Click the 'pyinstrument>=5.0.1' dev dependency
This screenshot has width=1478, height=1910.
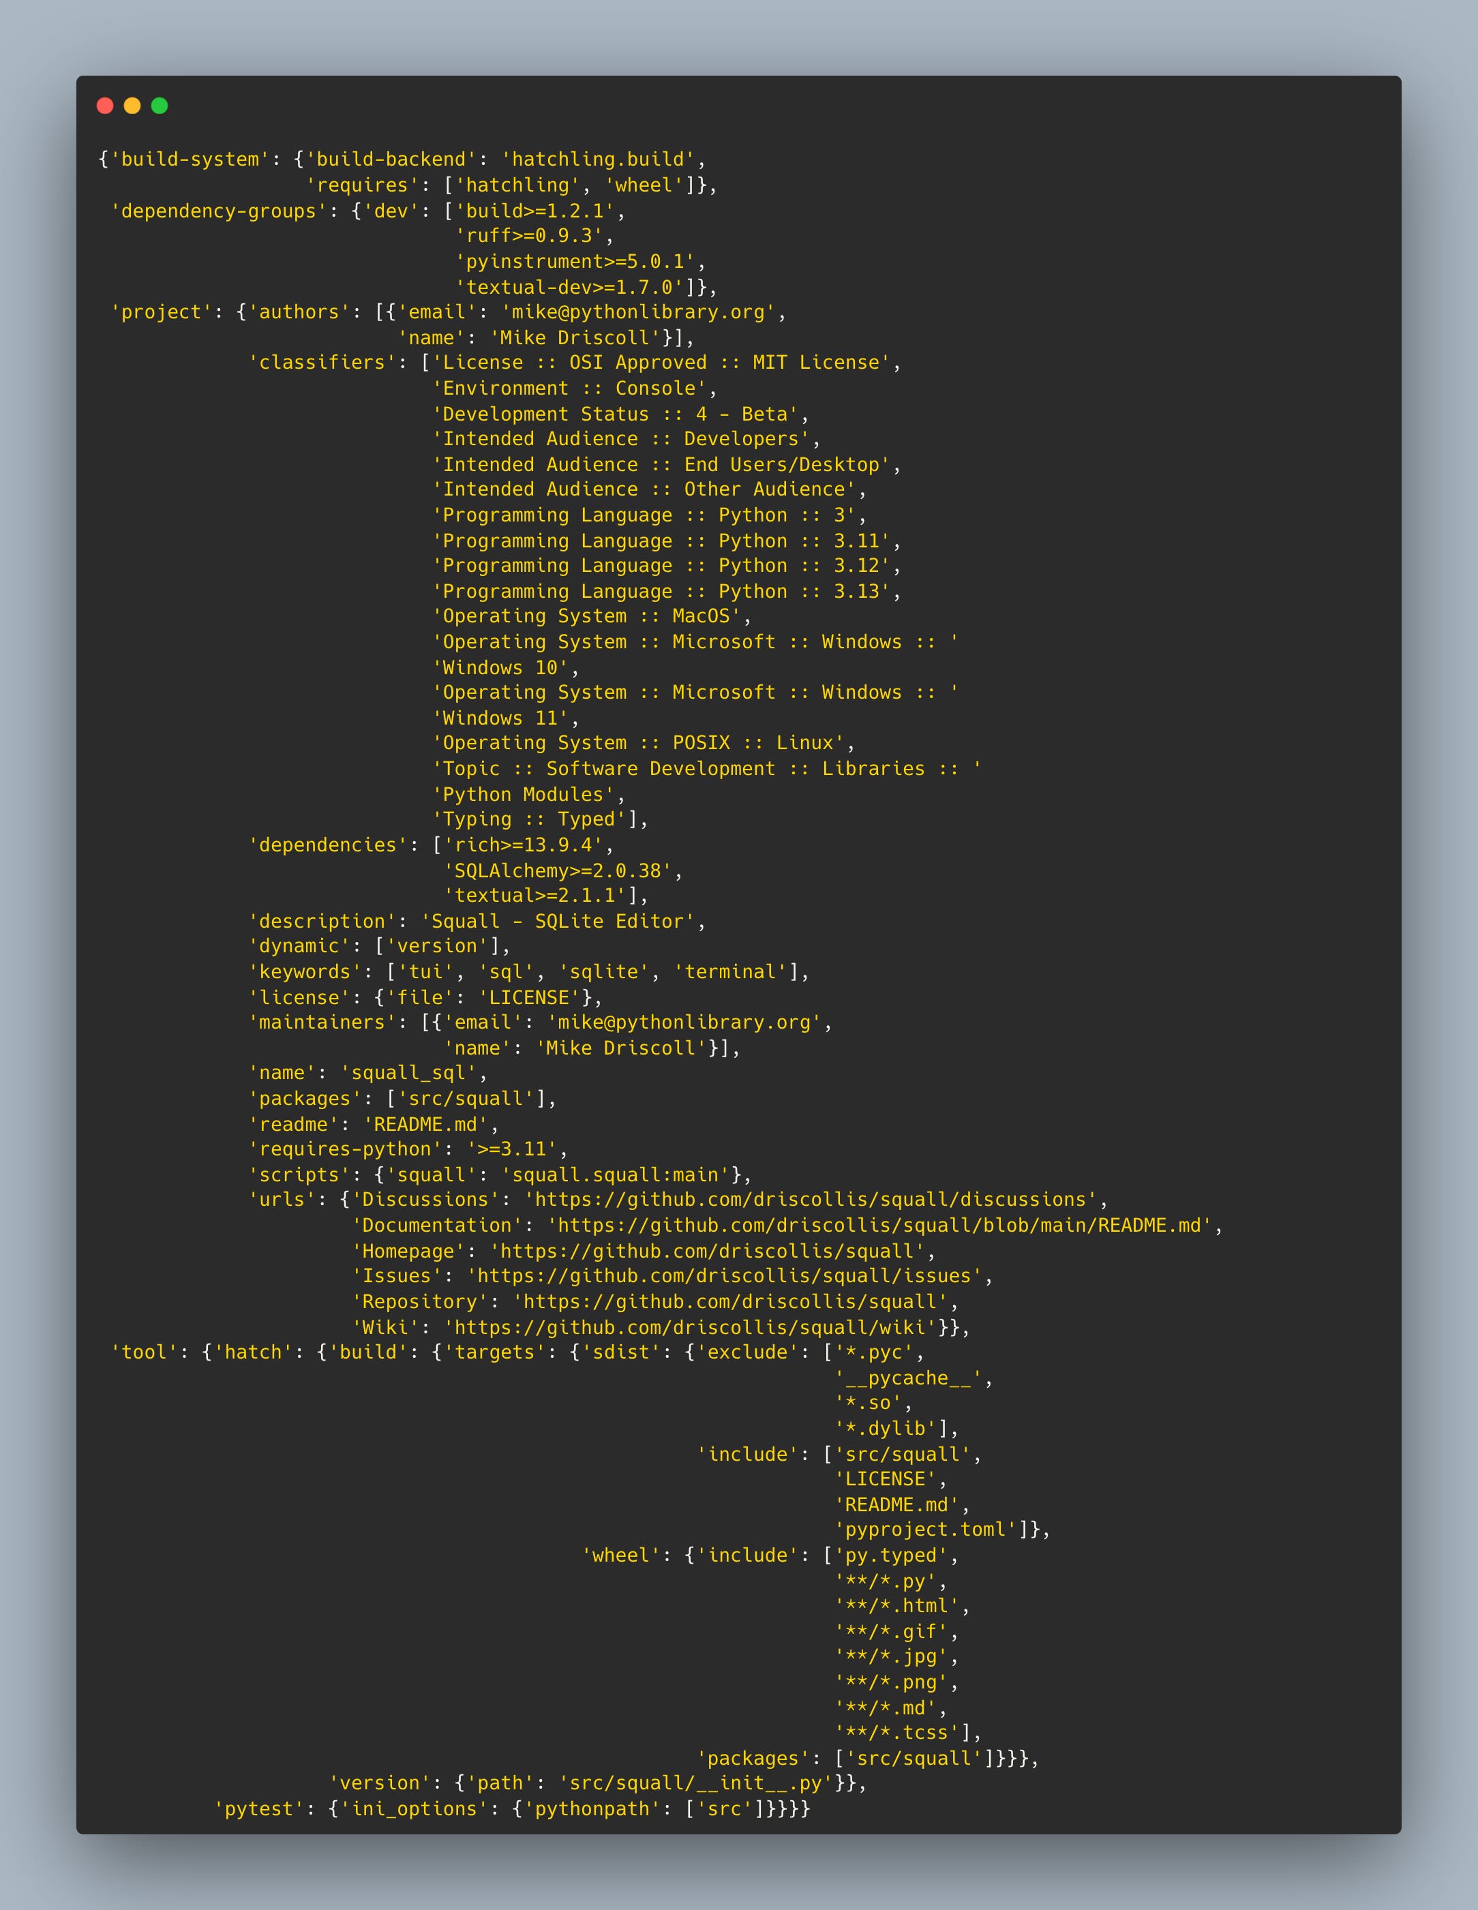[575, 262]
